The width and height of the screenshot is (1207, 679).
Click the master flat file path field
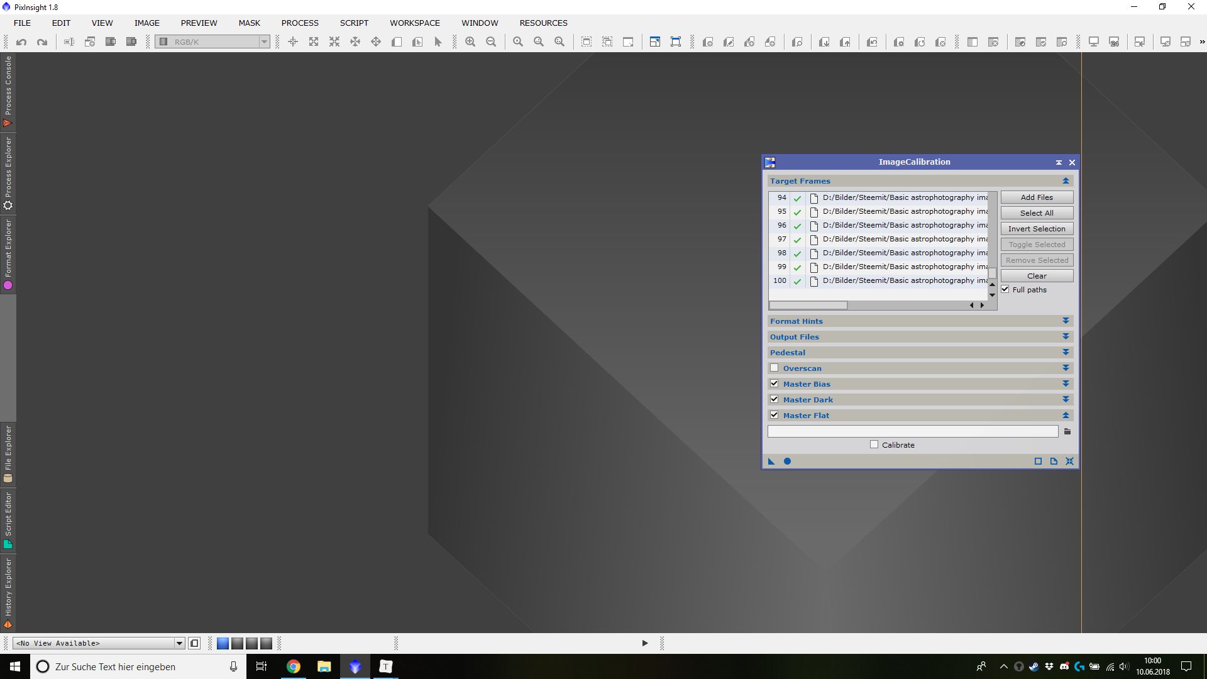click(913, 432)
